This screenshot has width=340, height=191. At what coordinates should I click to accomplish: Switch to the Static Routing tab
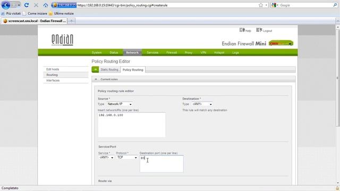(x=109, y=70)
